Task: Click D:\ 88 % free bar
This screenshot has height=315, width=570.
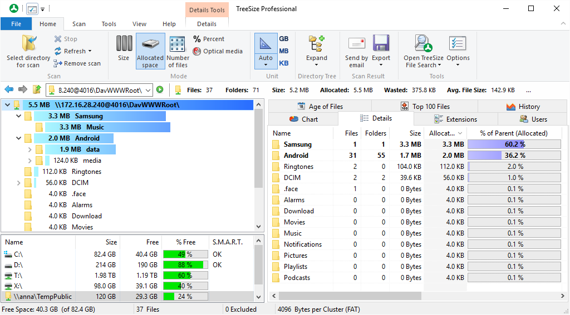Action: click(x=185, y=265)
